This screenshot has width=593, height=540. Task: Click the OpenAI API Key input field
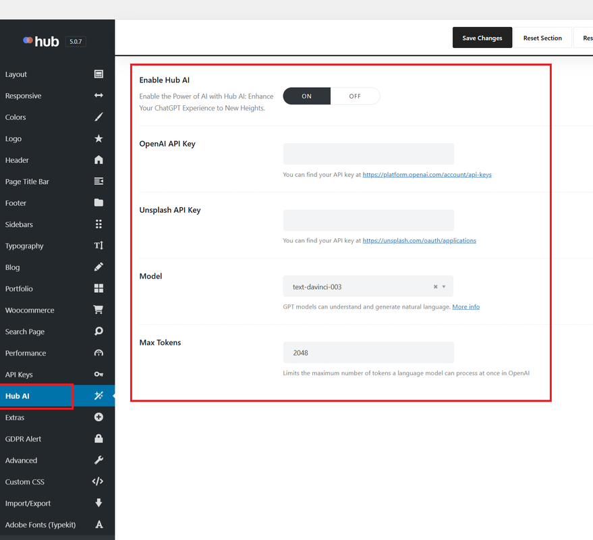[368, 154]
